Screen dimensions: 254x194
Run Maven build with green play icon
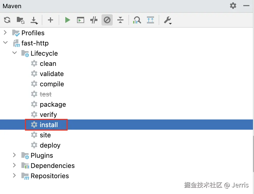click(67, 20)
